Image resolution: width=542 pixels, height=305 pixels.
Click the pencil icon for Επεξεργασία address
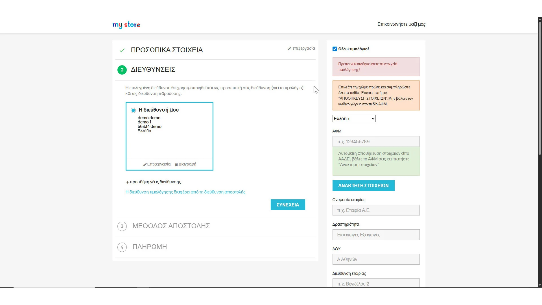point(145,165)
